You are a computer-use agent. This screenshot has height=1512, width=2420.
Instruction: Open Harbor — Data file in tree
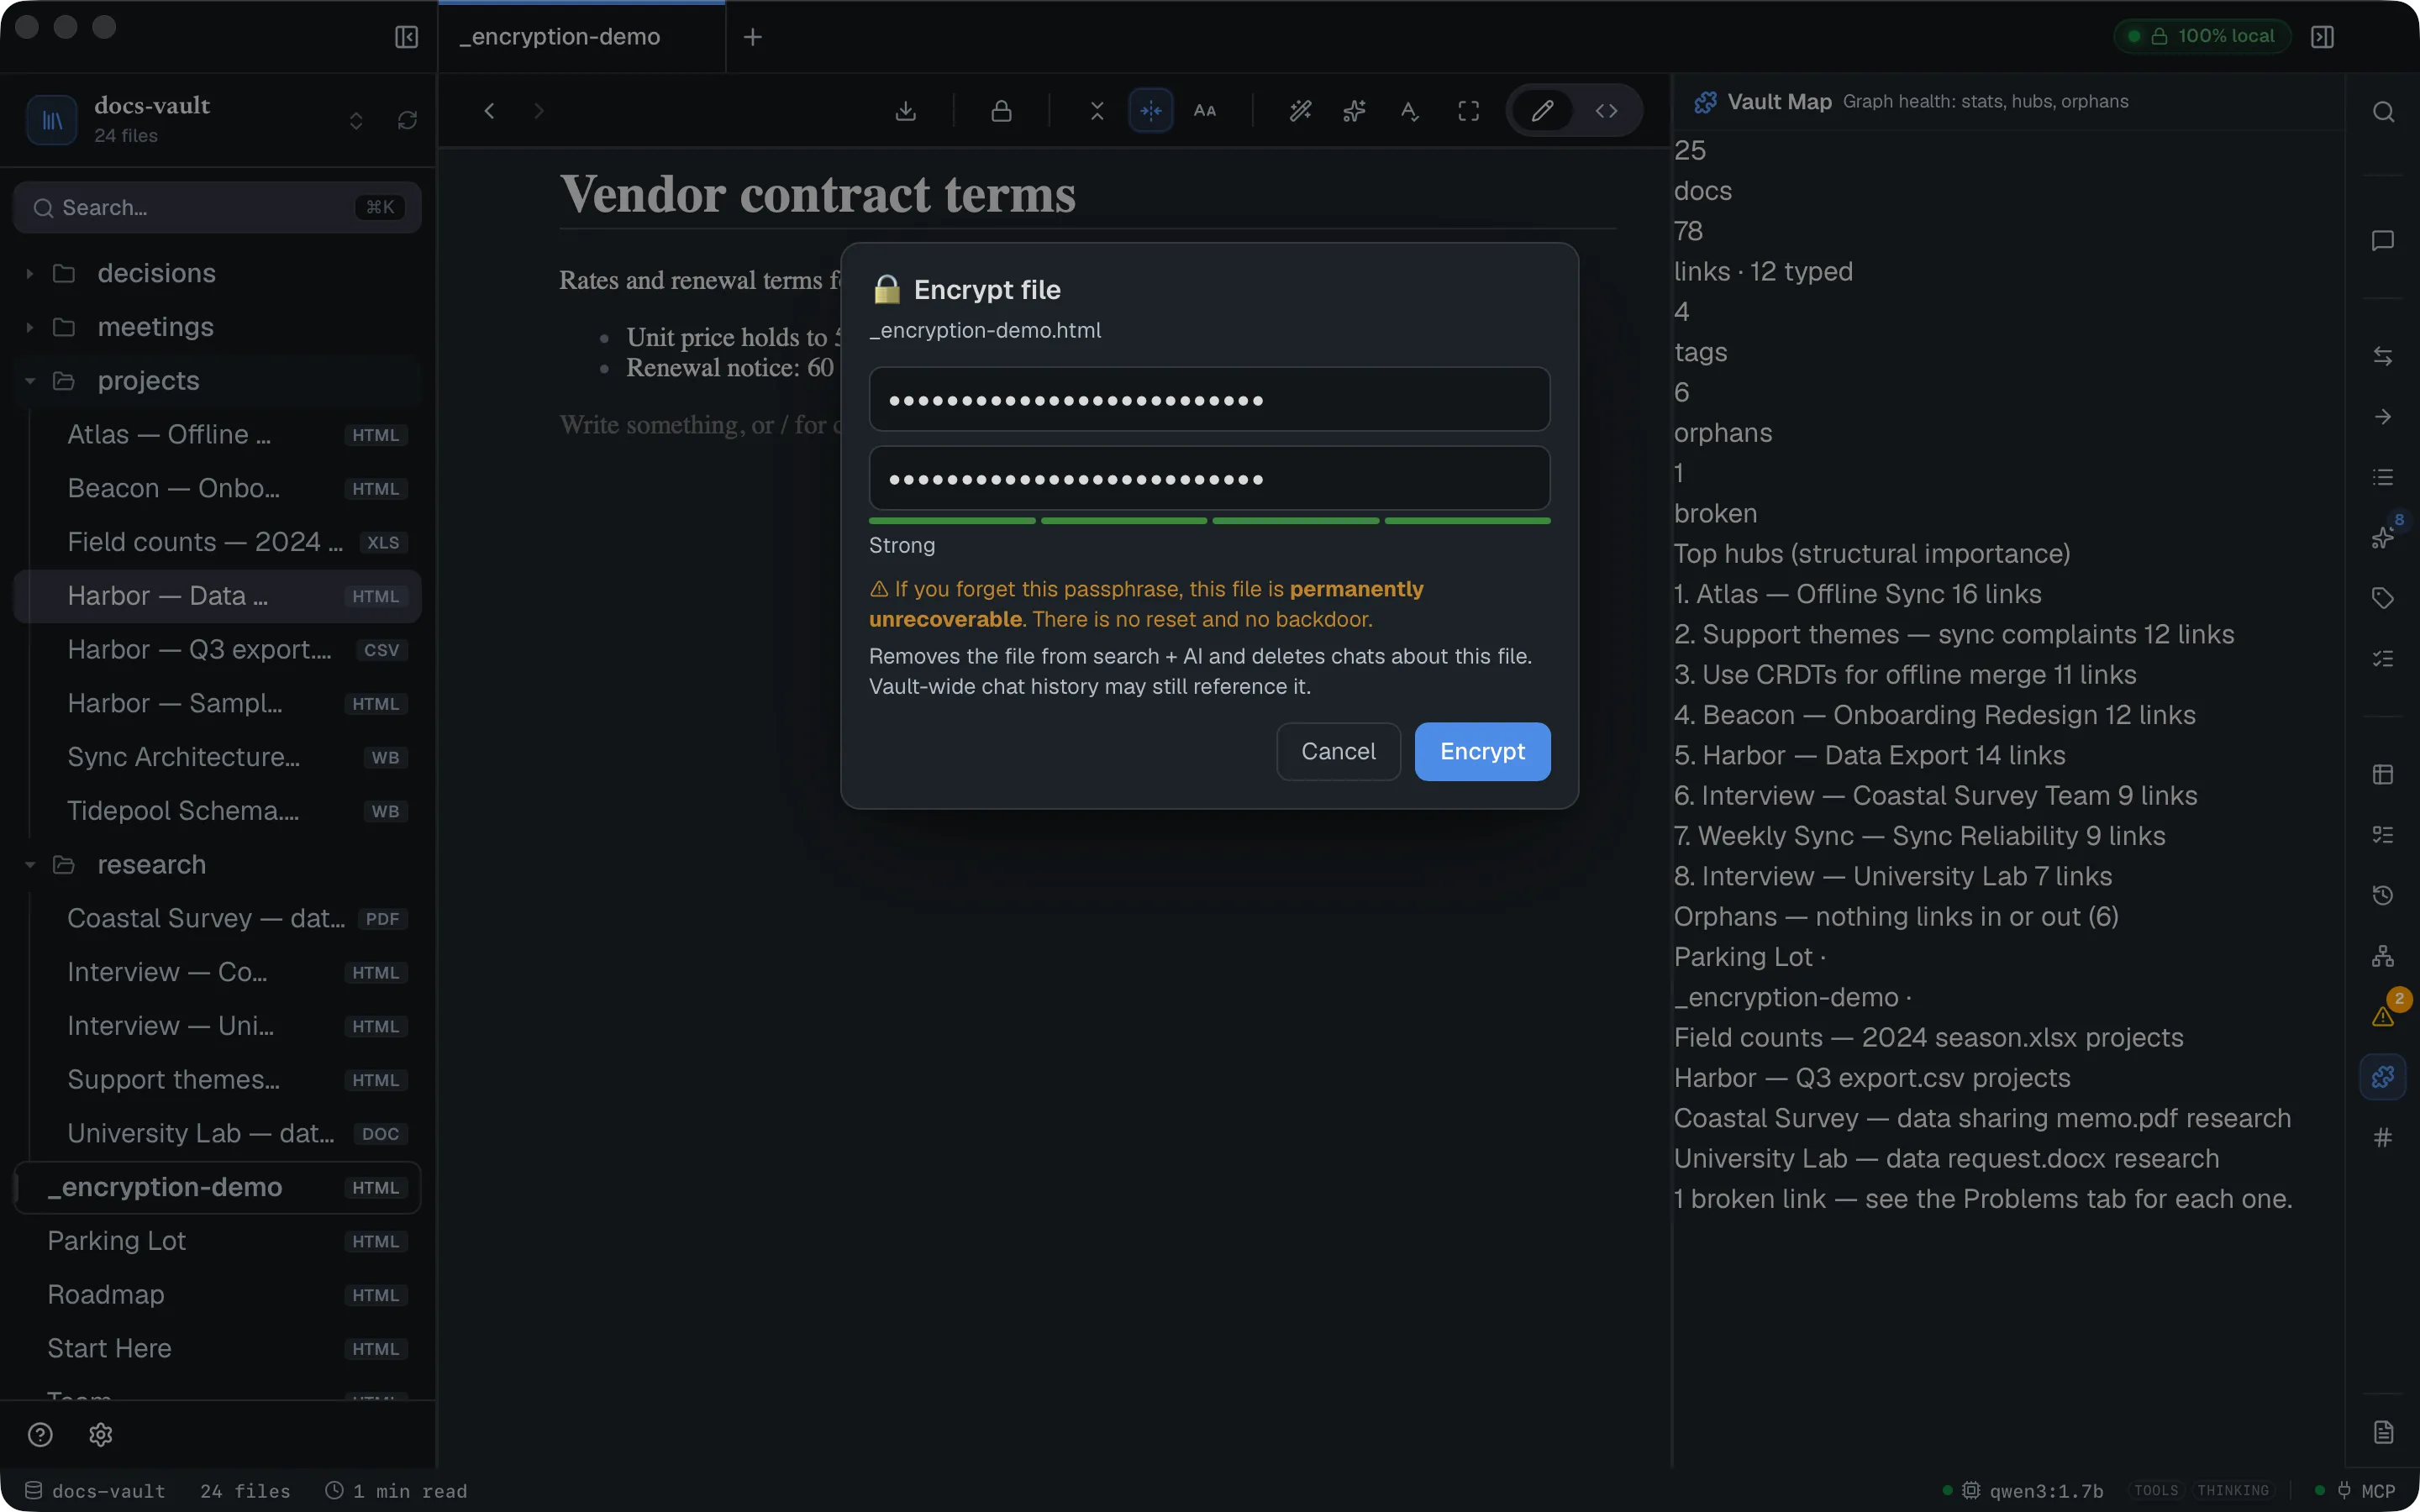[218, 596]
